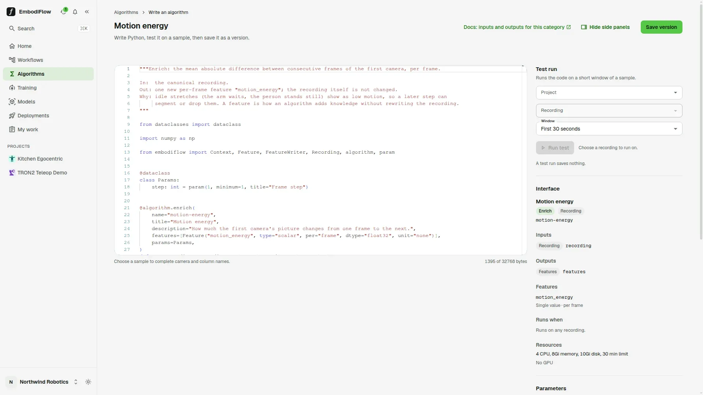The image size is (703, 395).
Task: Click the Kitchen Egocentric project icon
Action: point(12,159)
